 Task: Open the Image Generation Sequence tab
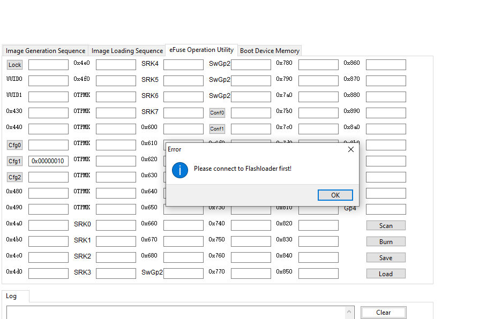tap(45, 50)
